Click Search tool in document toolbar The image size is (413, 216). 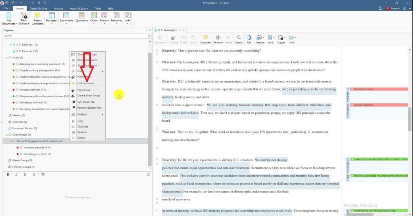(x=239, y=39)
